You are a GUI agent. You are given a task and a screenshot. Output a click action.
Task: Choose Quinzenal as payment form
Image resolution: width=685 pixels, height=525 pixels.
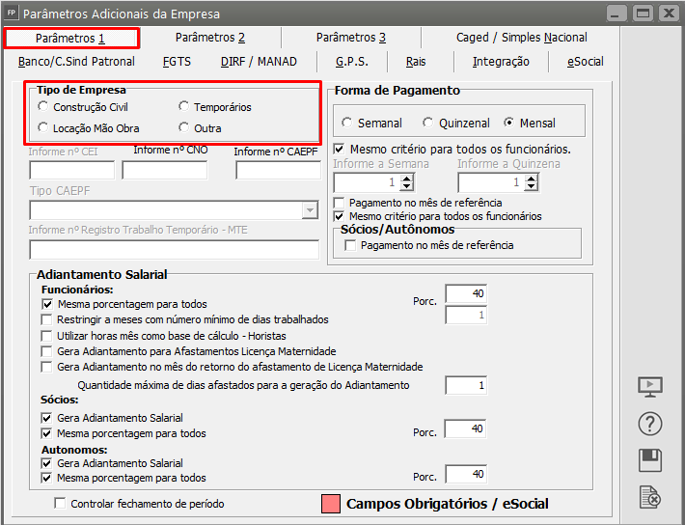pyautogui.click(x=426, y=124)
